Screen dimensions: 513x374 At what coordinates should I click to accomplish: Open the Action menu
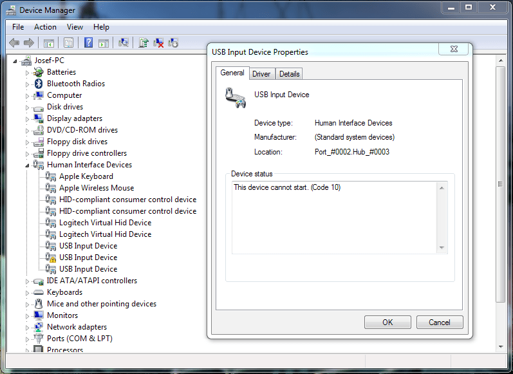pyautogui.click(x=45, y=27)
